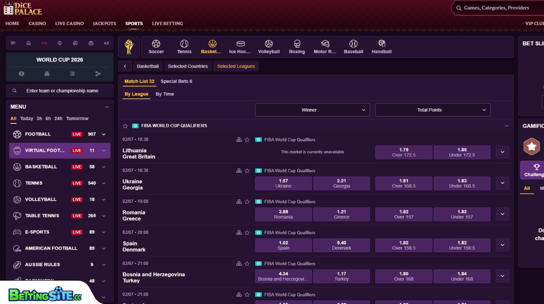Image resolution: width=544 pixels, height=304 pixels.
Task: Open the JACKPOTS navigation tab
Action: tap(104, 23)
